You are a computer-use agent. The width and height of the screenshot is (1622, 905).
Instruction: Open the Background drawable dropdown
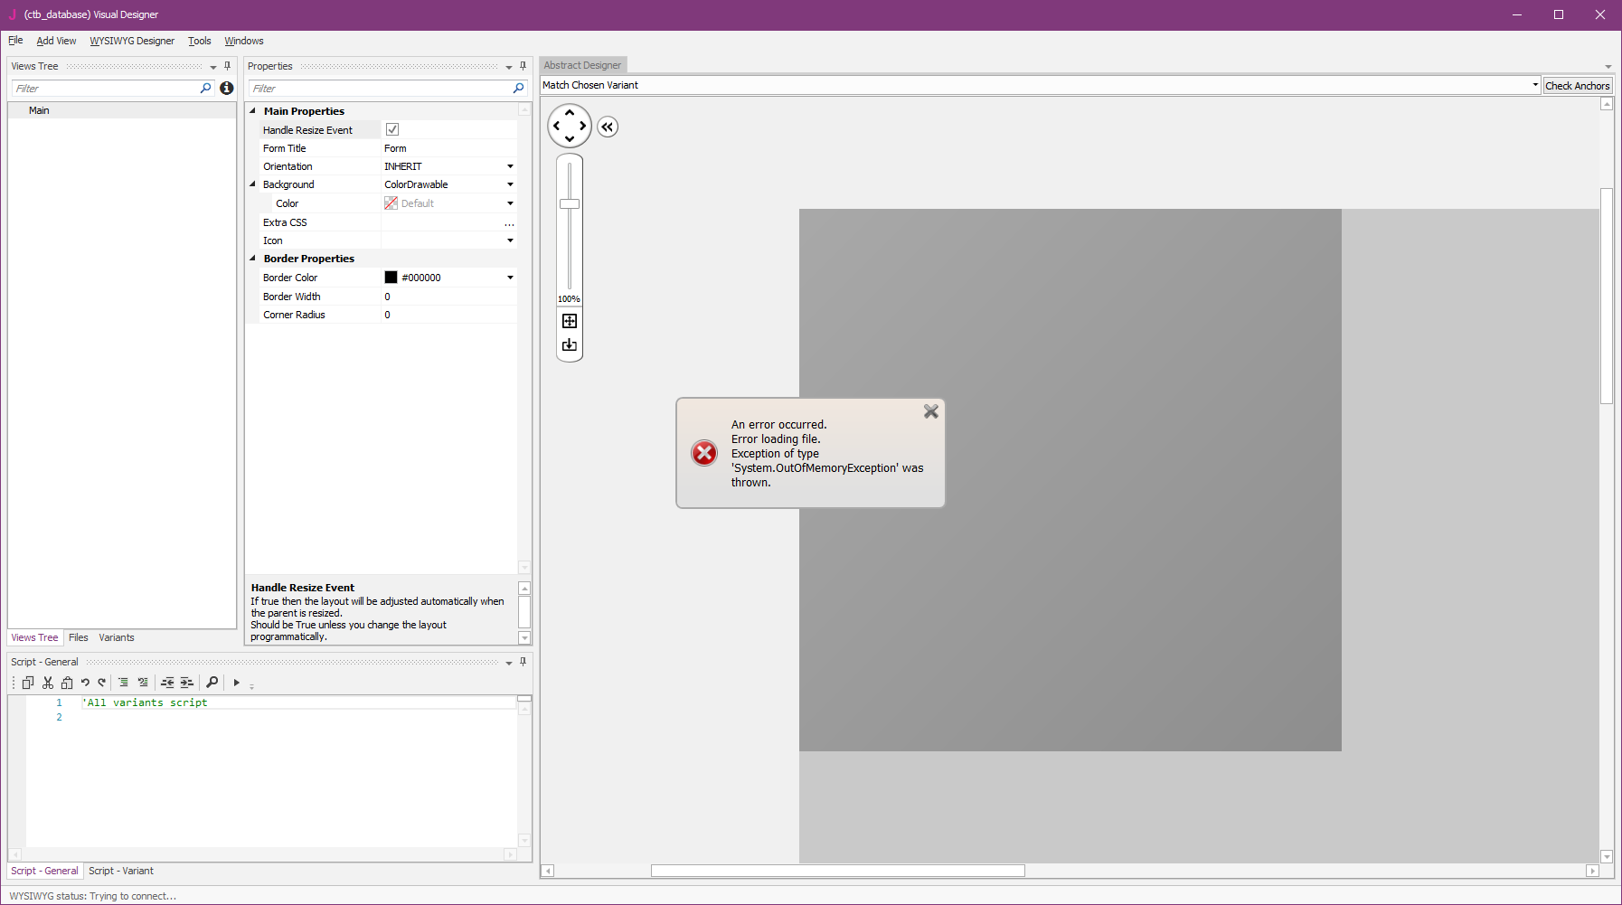coord(510,184)
